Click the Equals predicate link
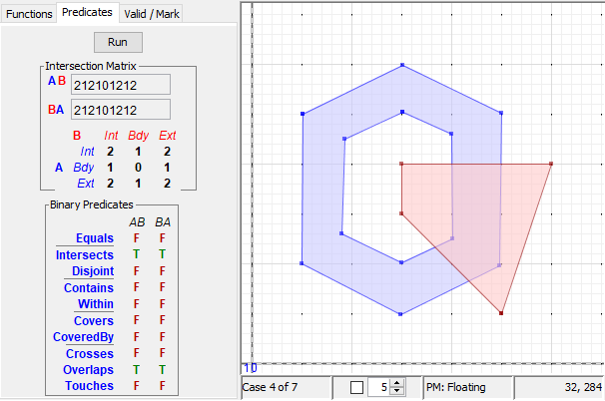 pyautogui.click(x=95, y=238)
